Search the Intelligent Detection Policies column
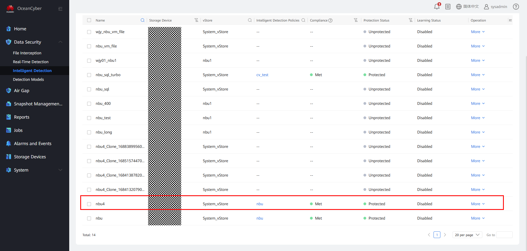The height and width of the screenshot is (251, 527). pyautogui.click(x=303, y=20)
